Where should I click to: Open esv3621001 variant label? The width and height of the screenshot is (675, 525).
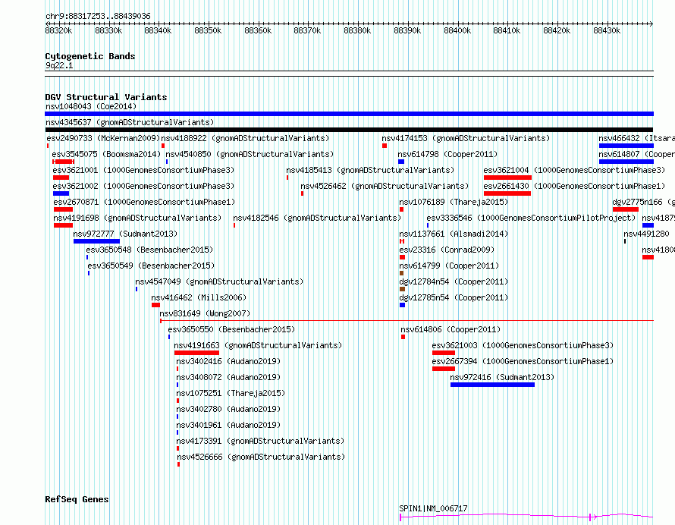tap(143, 170)
